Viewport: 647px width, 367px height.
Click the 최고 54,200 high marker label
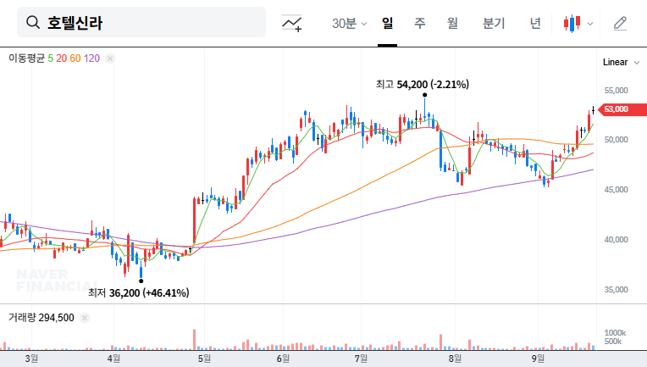(422, 85)
